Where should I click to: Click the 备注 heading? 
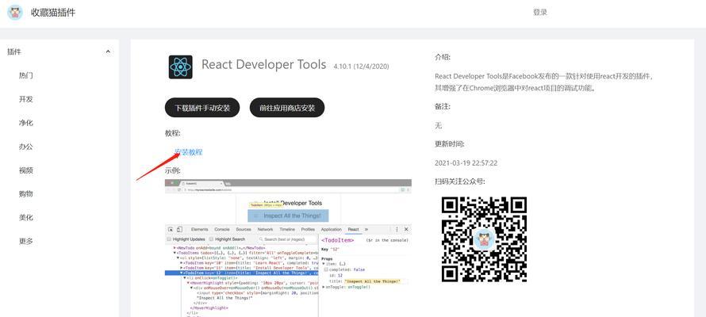click(x=443, y=106)
